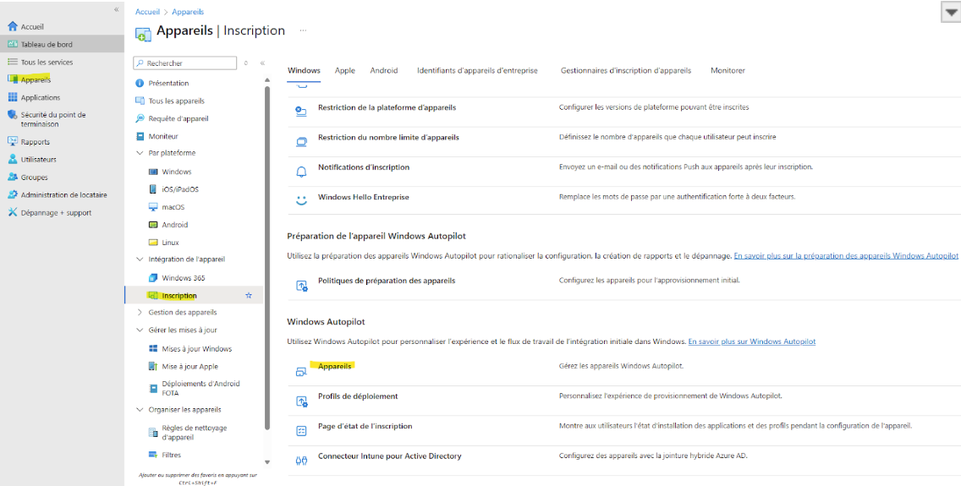
Task: Switch to the Android tab
Action: pos(383,71)
